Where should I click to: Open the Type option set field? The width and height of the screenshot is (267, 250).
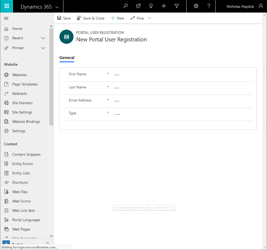[x=183, y=114]
